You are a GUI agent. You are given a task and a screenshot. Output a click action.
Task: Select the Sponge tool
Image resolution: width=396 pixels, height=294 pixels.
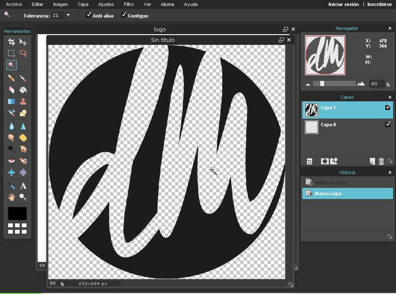[x=23, y=138]
